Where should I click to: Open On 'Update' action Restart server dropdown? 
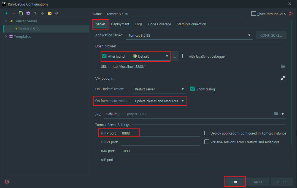point(159,89)
